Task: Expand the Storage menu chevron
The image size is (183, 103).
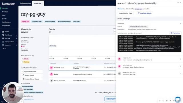Action: coord(17,38)
